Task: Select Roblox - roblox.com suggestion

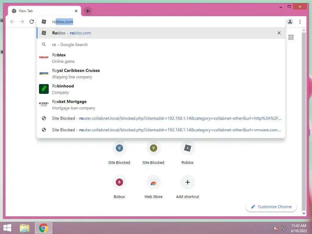Action: tap(161, 33)
